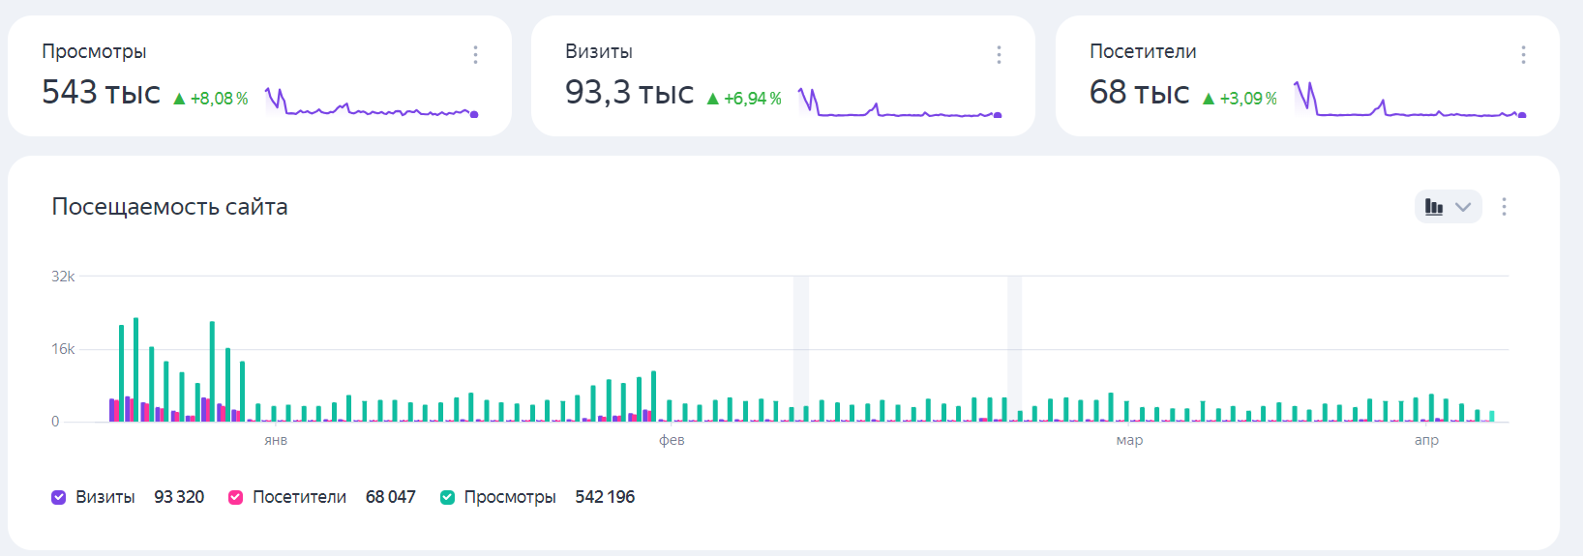This screenshot has height=556, width=1583.
Task: Click the мар axis label
Action: (1129, 440)
